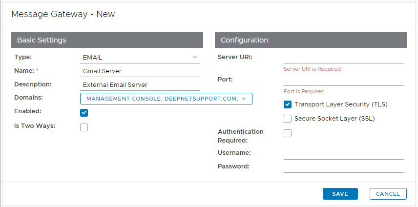The height and width of the screenshot is (207, 418).
Task: Tick the Is Two Ways checkbox
Action: coord(84,127)
